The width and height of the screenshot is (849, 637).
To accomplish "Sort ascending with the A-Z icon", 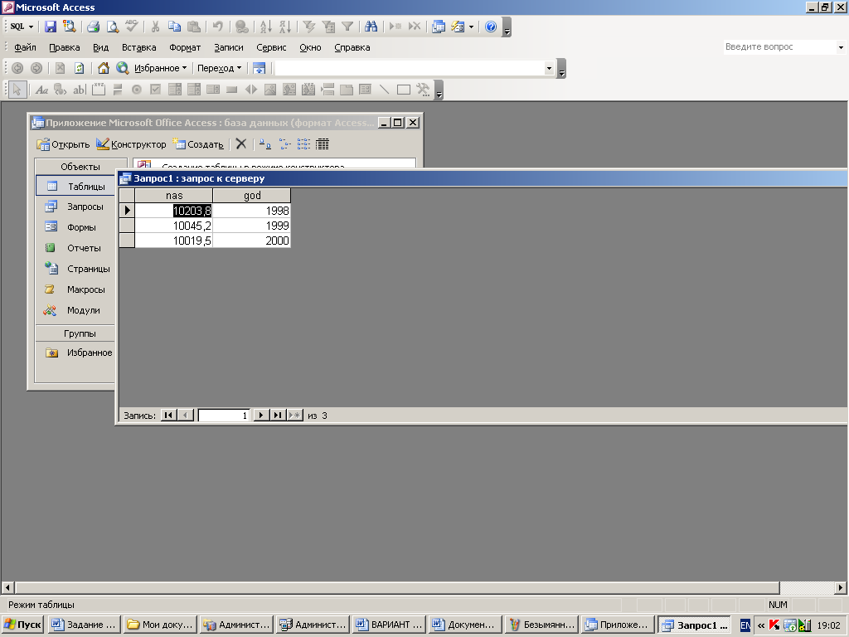I will click(266, 27).
